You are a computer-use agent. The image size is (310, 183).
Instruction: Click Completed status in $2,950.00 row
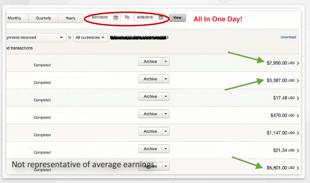[x=42, y=65]
